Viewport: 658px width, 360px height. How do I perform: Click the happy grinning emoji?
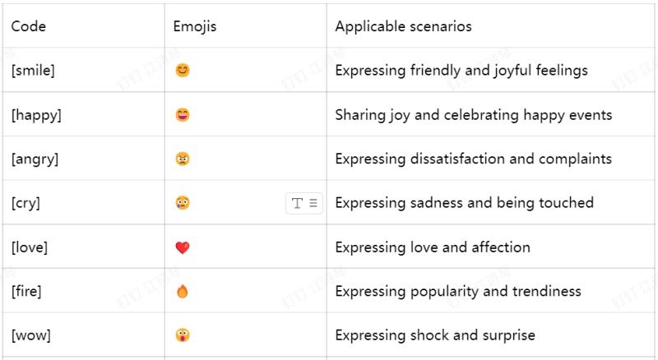[183, 114]
